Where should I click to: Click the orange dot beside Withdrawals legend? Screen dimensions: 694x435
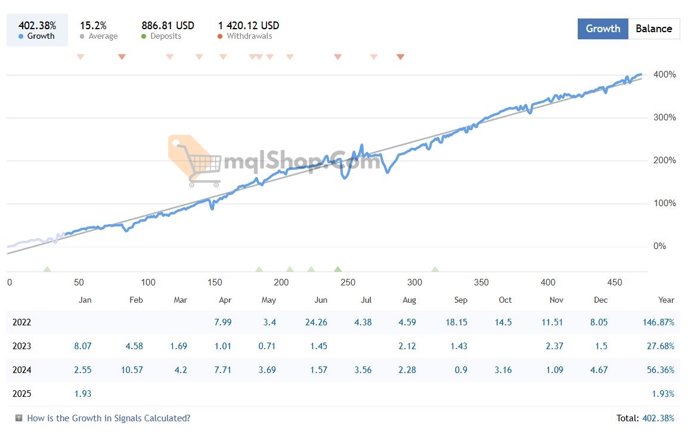coord(221,36)
